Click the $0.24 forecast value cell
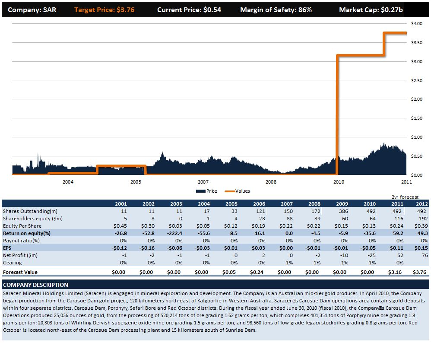Viewport: 431px width, 343px height. tap(257, 272)
